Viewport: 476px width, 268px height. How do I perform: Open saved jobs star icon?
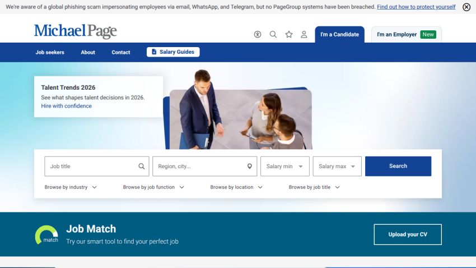click(x=289, y=34)
